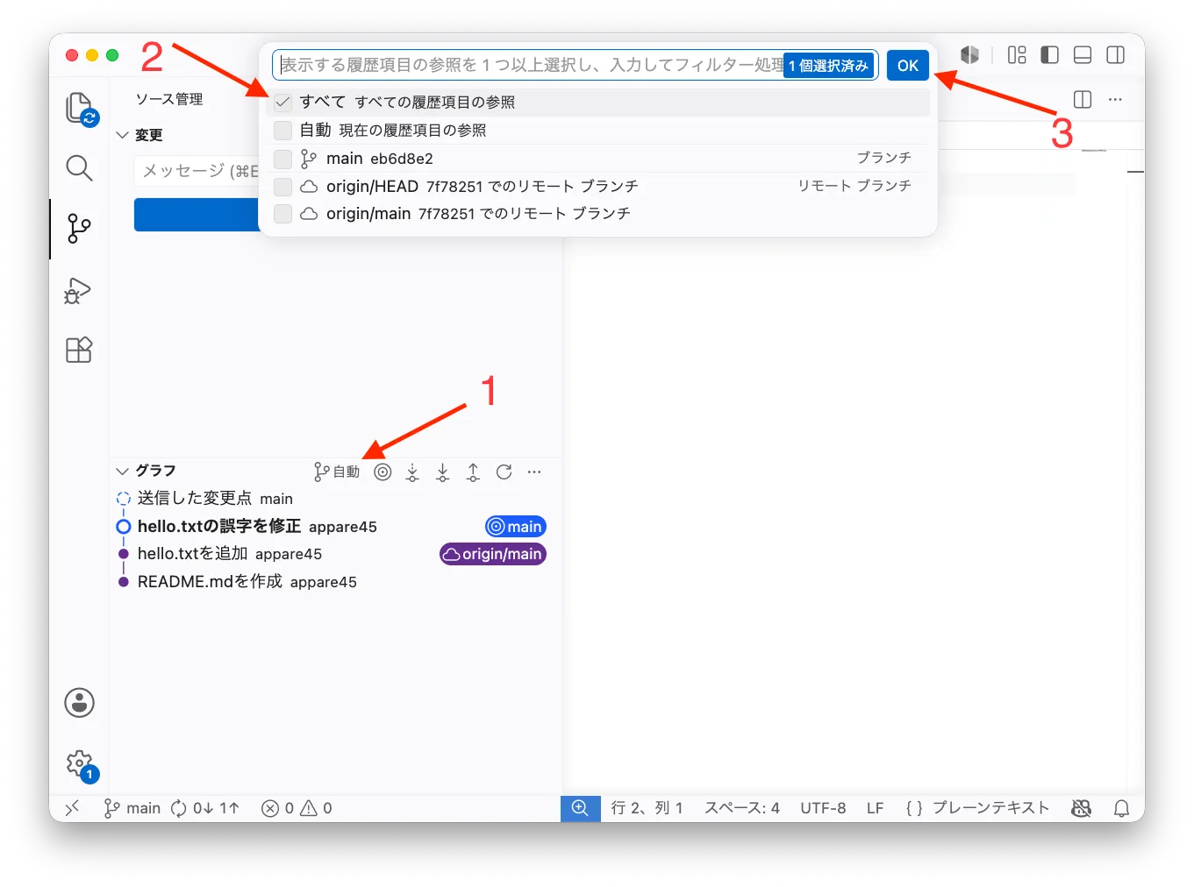Click the zoom magnifier status icon
The height and width of the screenshot is (887, 1194).
pos(580,808)
